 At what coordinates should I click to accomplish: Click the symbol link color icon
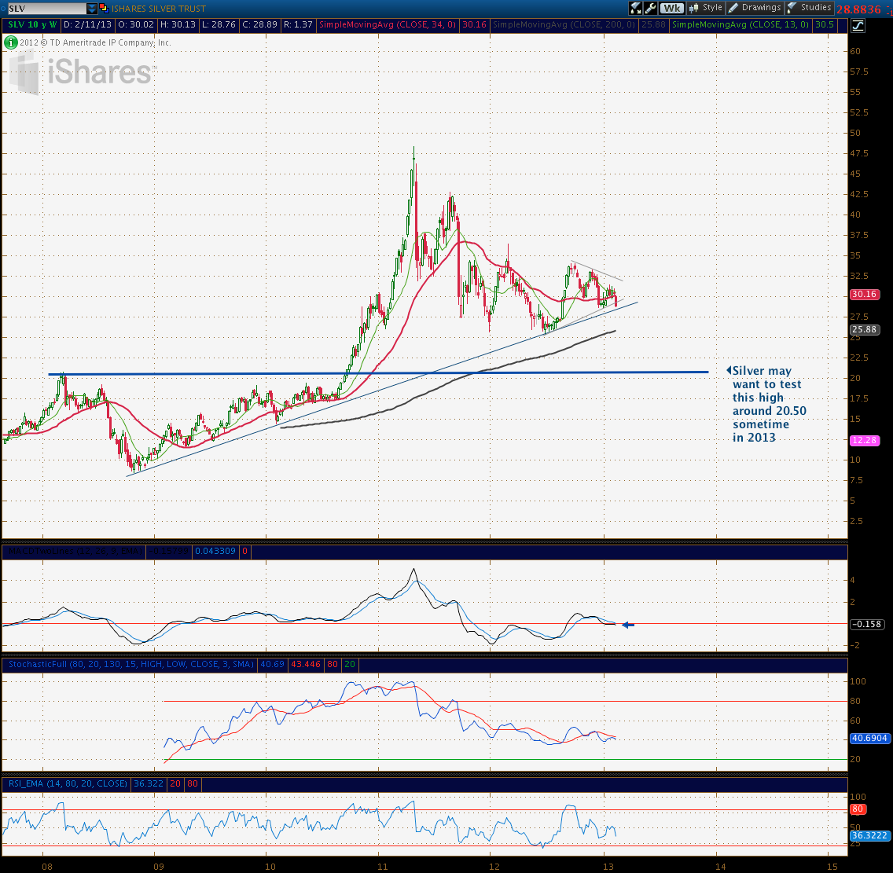click(104, 9)
